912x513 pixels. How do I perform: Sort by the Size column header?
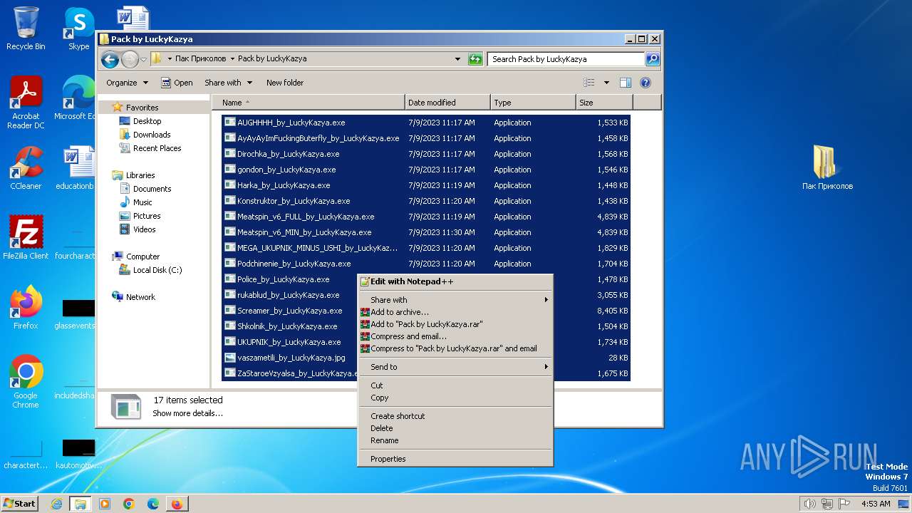click(x=604, y=103)
